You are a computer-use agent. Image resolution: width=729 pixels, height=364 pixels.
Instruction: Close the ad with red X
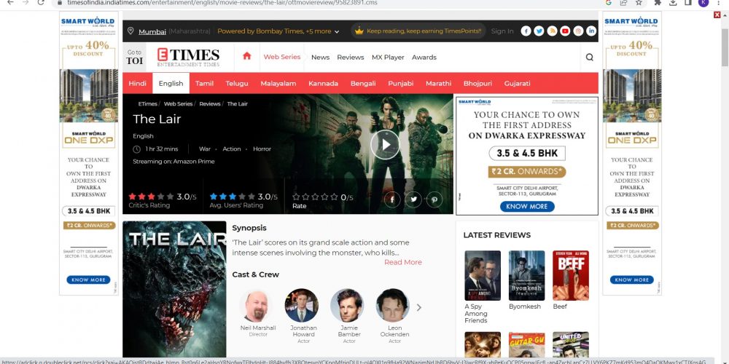[717, 15]
